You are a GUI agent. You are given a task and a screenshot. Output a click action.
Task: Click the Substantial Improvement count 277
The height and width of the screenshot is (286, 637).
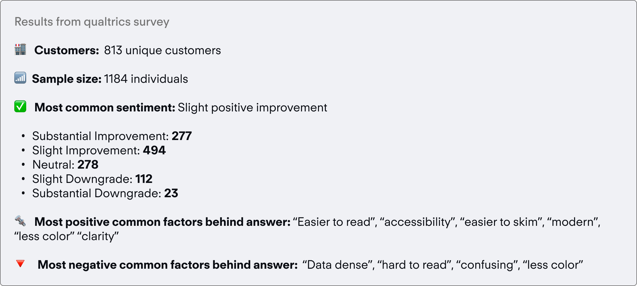(182, 136)
